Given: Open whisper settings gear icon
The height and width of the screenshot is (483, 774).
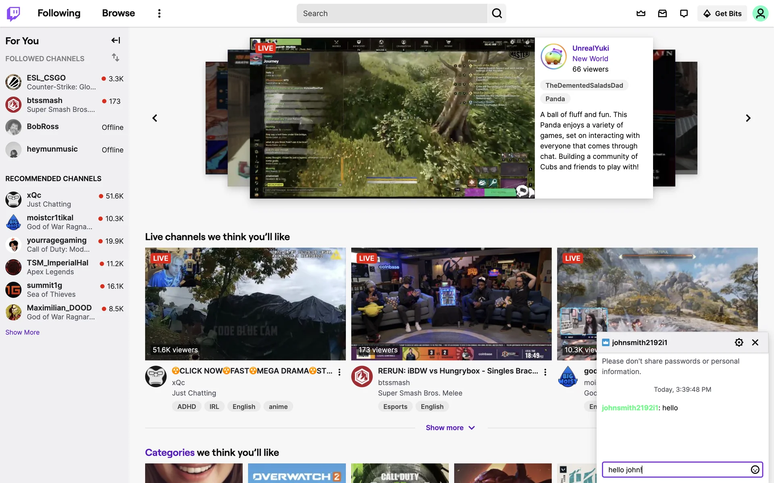Looking at the screenshot, I should (739, 342).
